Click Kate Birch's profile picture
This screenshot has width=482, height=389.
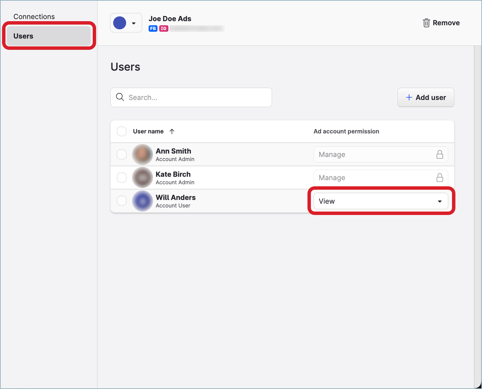142,177
